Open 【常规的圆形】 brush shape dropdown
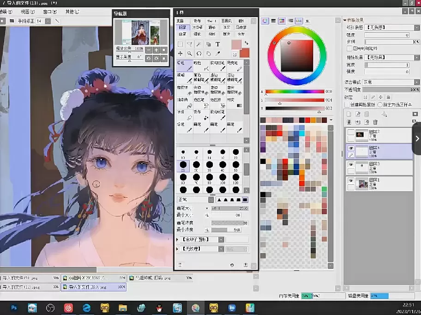The image size is (421, 315). click(x=221, y=240)
